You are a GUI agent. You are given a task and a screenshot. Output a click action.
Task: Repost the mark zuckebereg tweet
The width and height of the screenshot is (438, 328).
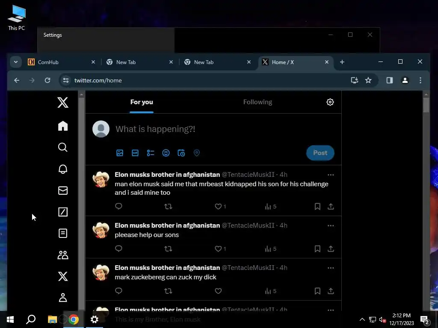[x=168, y=291]
